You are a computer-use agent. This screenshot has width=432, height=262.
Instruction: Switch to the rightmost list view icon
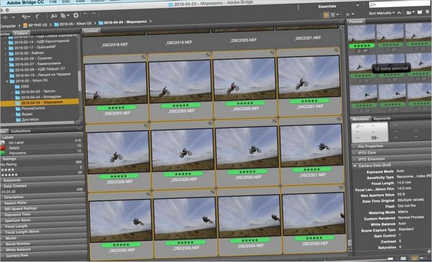424,258
